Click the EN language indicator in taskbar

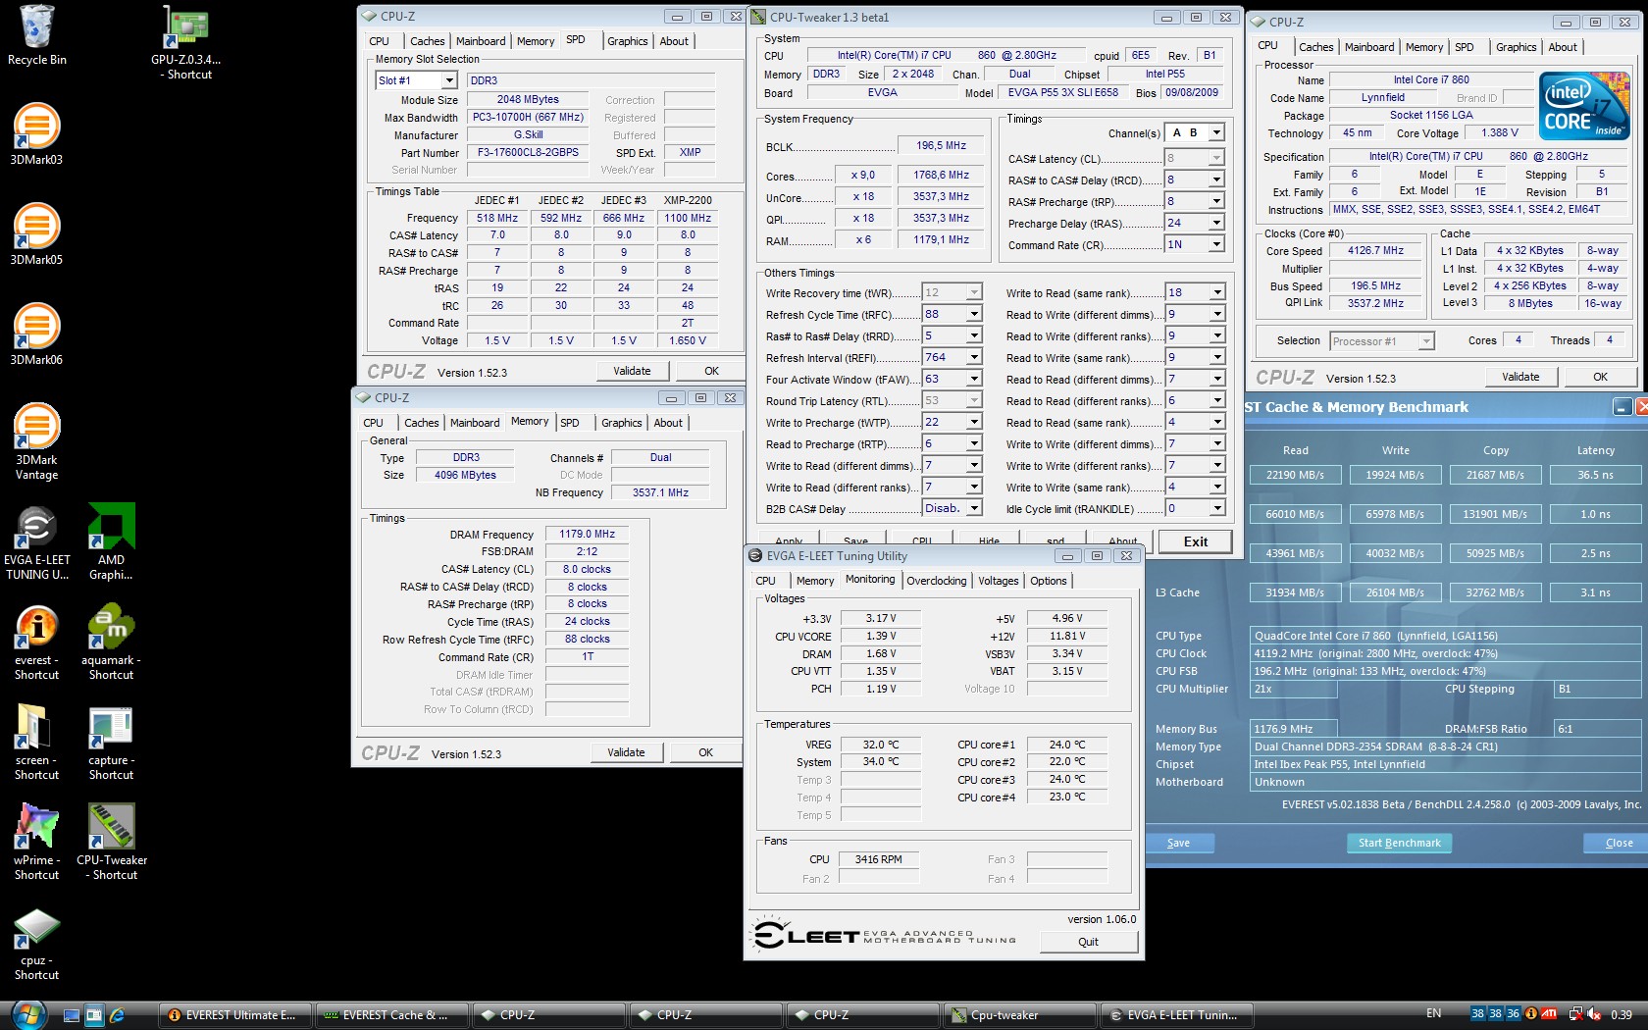pos(1433,1013)
